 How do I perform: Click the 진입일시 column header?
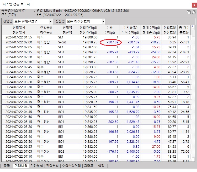click(19, 28)
